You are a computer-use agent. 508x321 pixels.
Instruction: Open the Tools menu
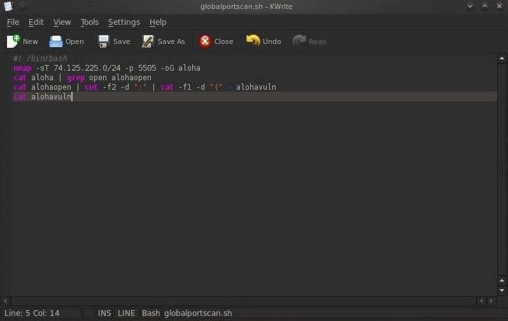[89, 22]
